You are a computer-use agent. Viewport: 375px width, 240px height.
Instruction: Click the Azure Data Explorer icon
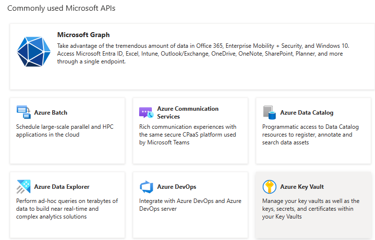pos(23,186)
